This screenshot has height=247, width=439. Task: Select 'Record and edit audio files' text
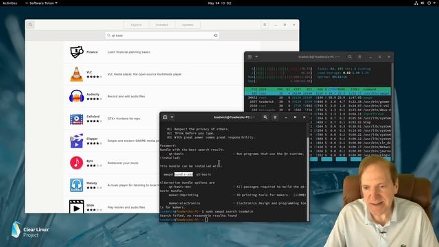pos(126,96)
